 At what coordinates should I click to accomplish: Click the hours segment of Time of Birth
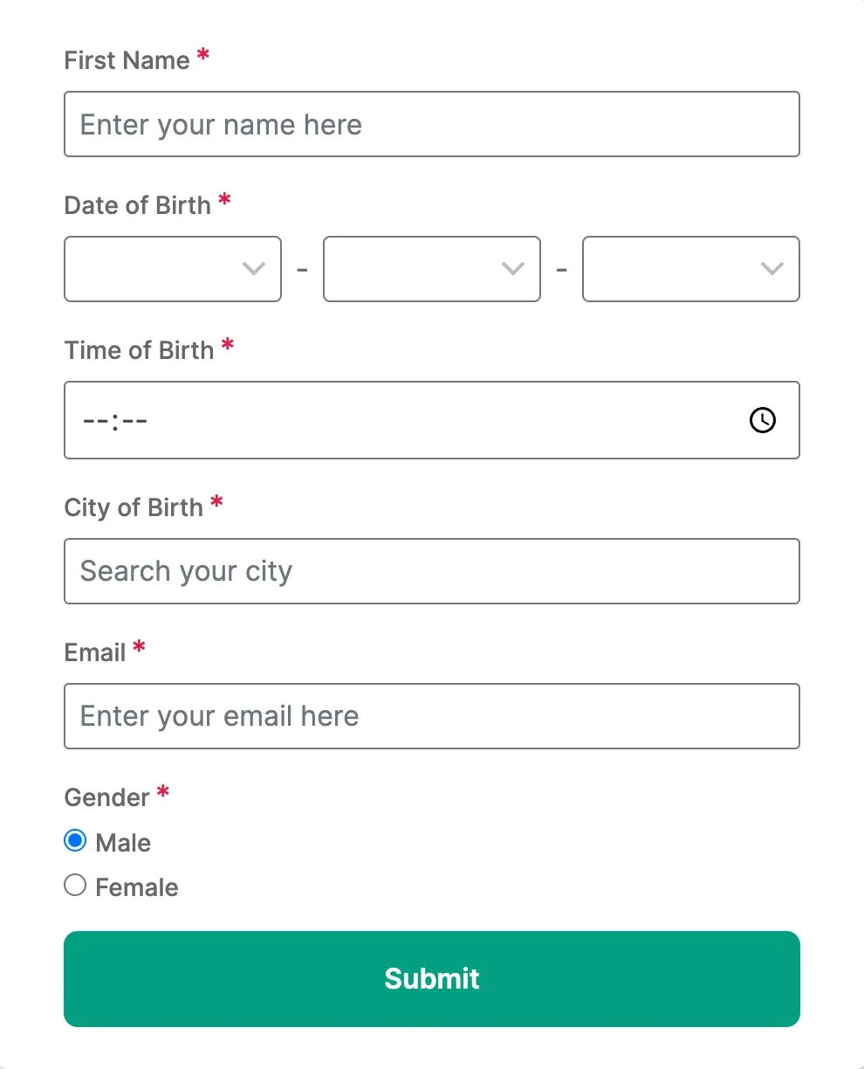tap(93, 421)
